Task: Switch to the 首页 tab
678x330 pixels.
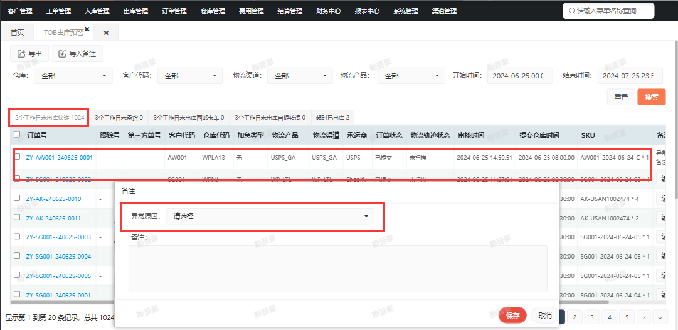Action: click(x=18, y=33)
